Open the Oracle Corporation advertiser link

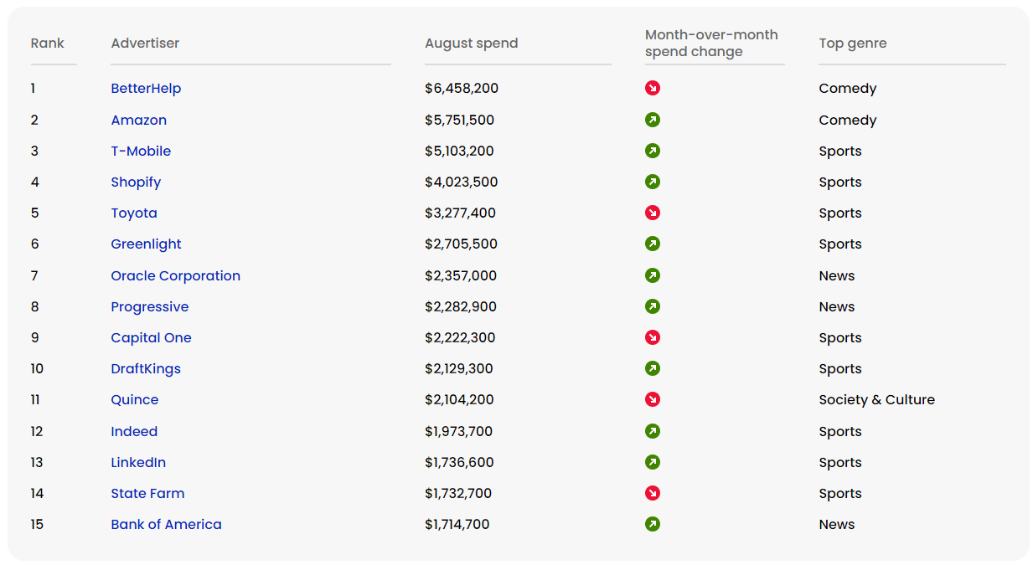tap(175, 276)
